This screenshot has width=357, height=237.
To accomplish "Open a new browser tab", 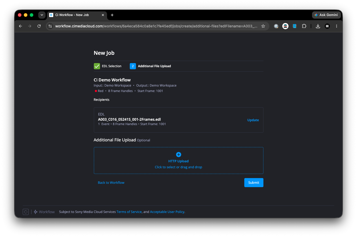I will click(112, 15).
